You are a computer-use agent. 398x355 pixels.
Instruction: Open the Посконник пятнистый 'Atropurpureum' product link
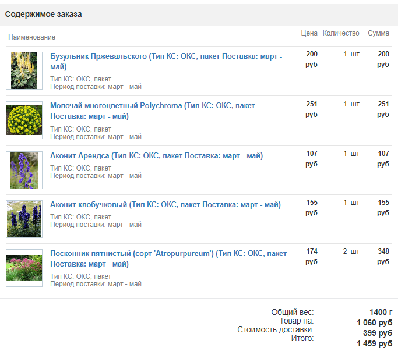[168, 258]
